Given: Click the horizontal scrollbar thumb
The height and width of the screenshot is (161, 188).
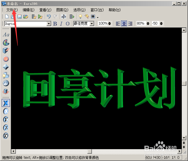Looking at the screenshot, I should click(x=90, y=151).
